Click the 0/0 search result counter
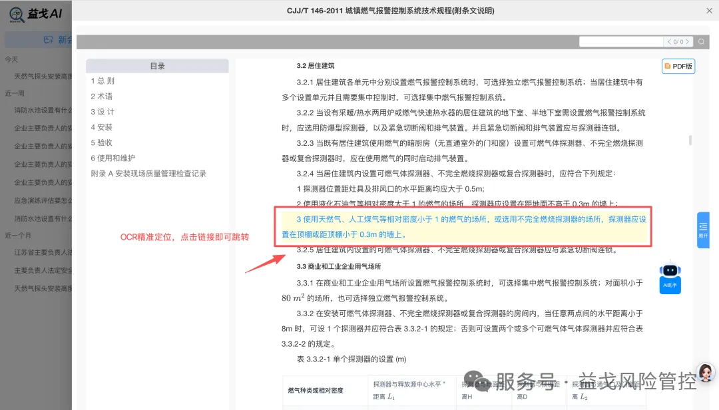 click(x=678, y=42)
